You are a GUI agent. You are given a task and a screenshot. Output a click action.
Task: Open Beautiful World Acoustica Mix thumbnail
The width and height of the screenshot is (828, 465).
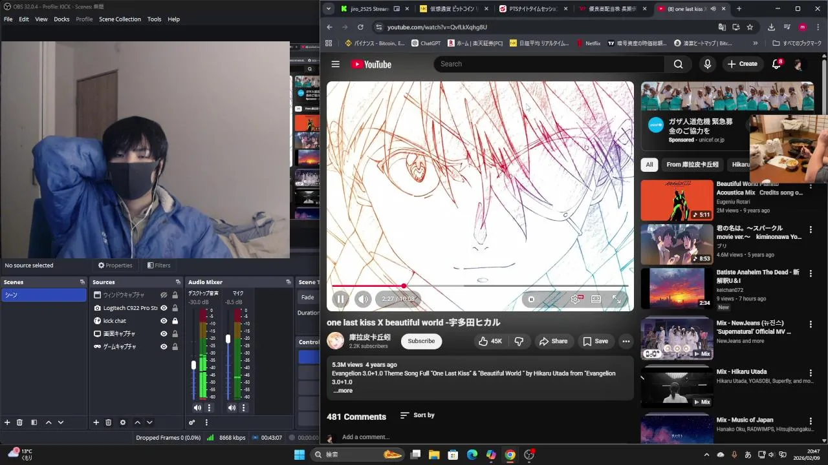pos(677,200)
